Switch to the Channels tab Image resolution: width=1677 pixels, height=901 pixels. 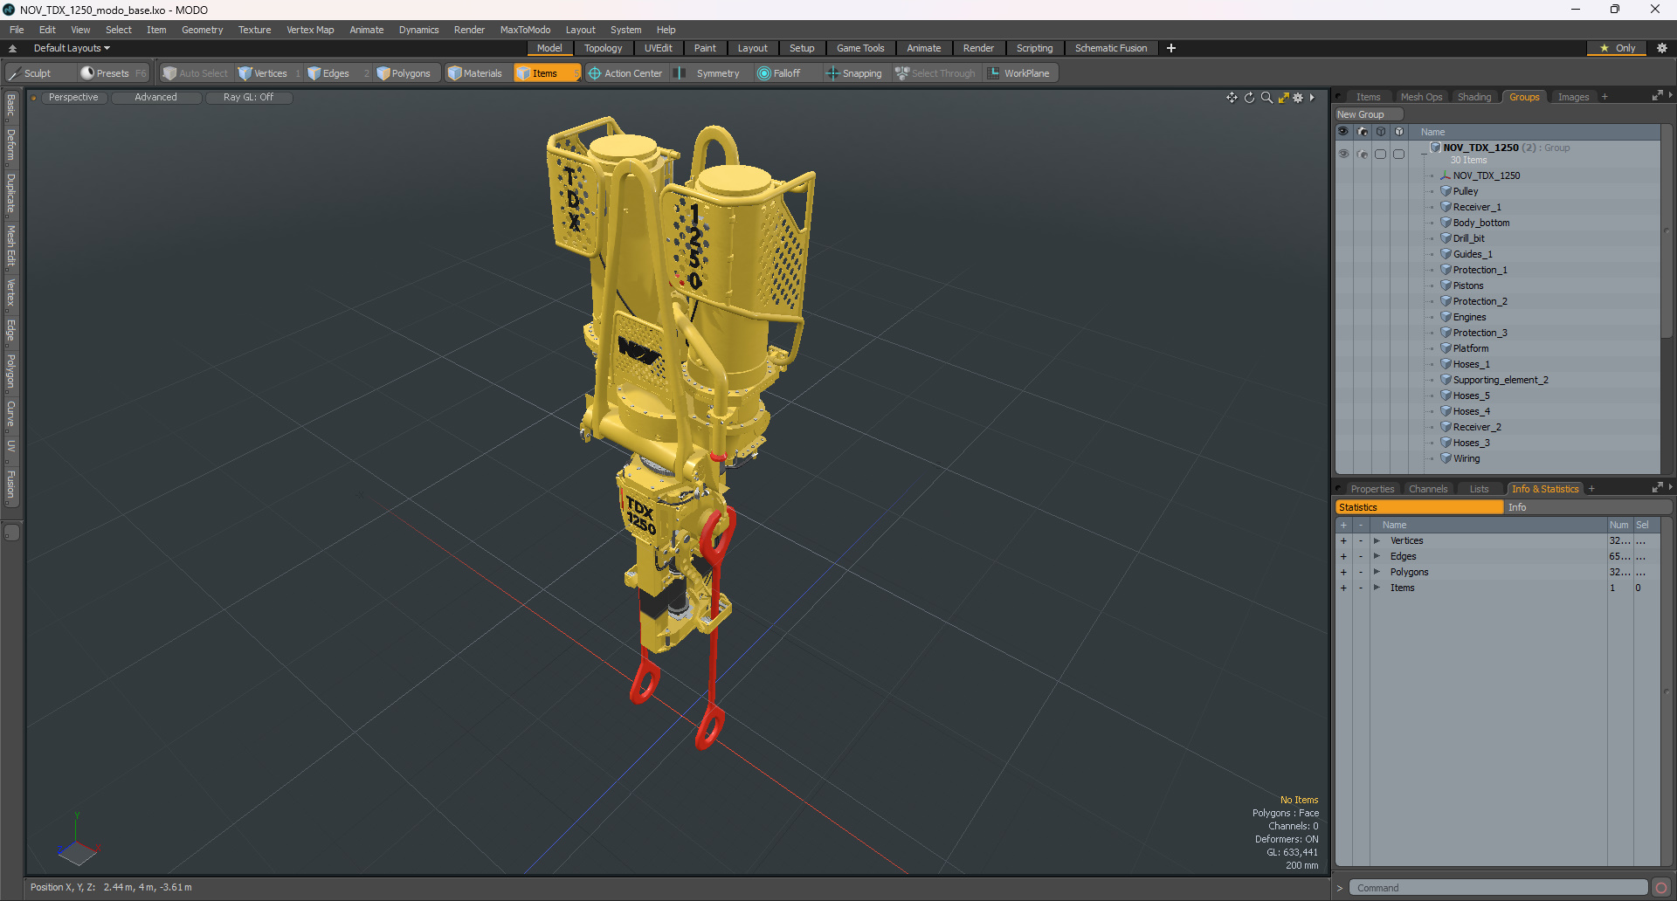pyautogui.click(x=1428, y=489)
